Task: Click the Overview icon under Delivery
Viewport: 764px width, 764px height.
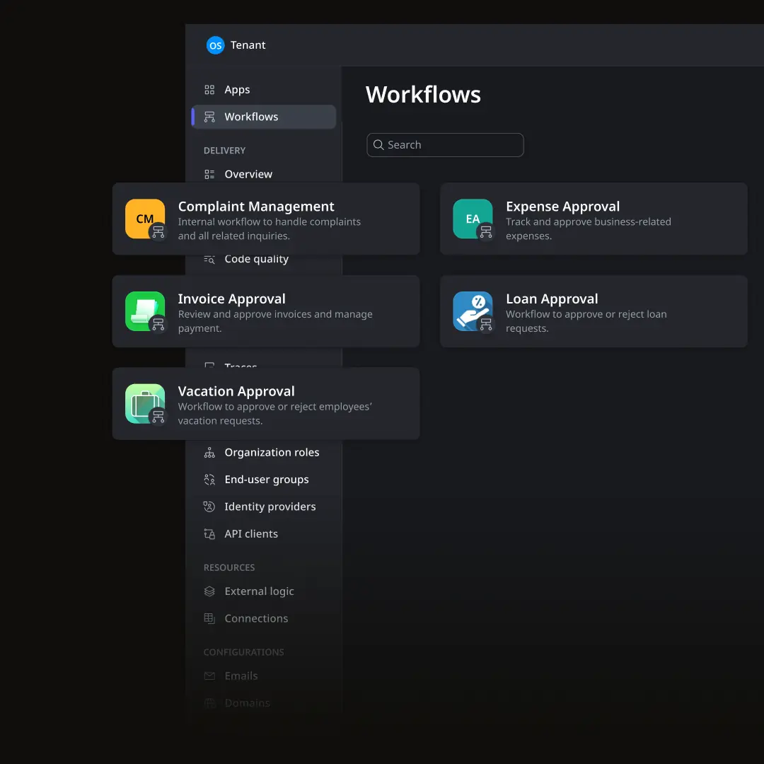Action: (209, 173)
